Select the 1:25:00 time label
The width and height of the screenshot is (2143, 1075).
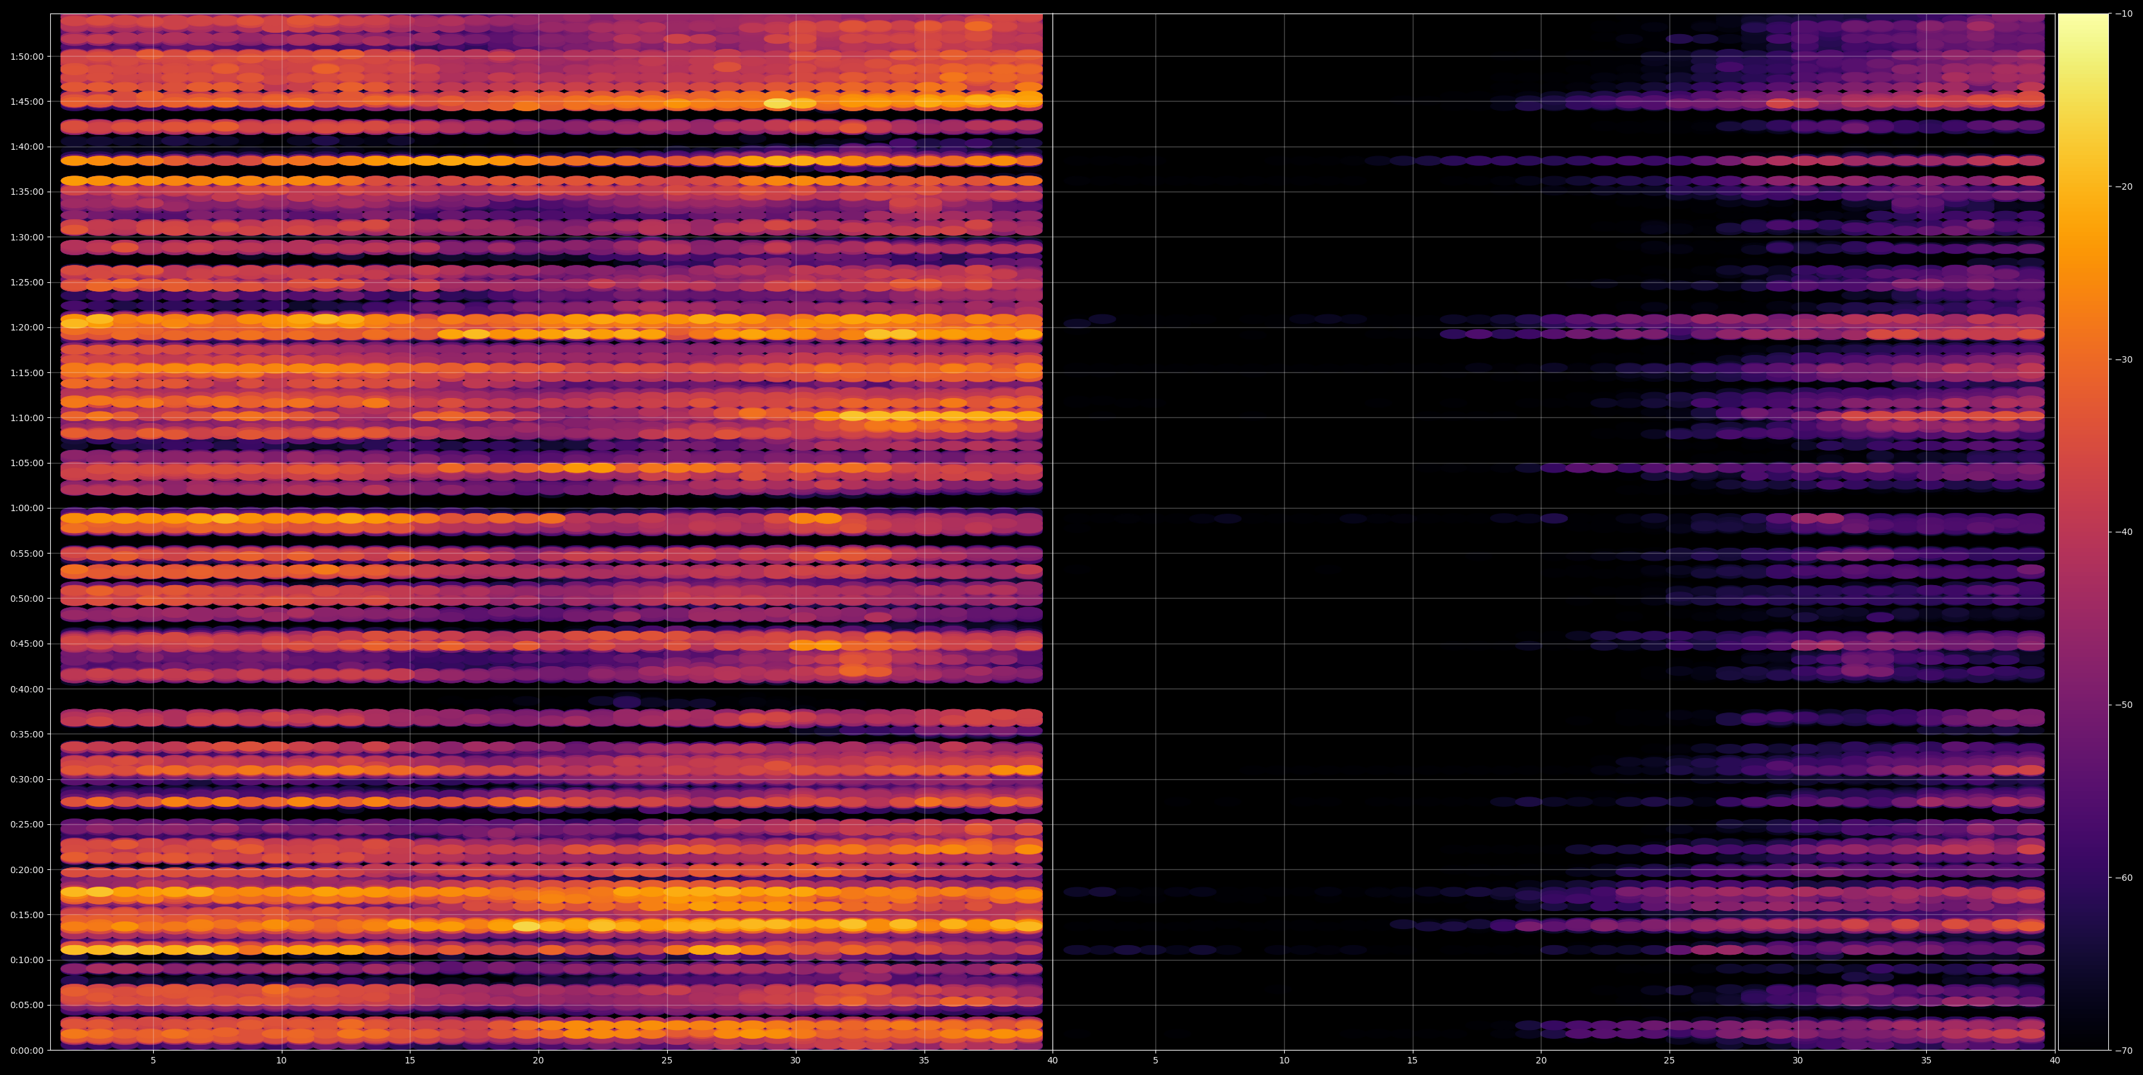pos(26,282)
